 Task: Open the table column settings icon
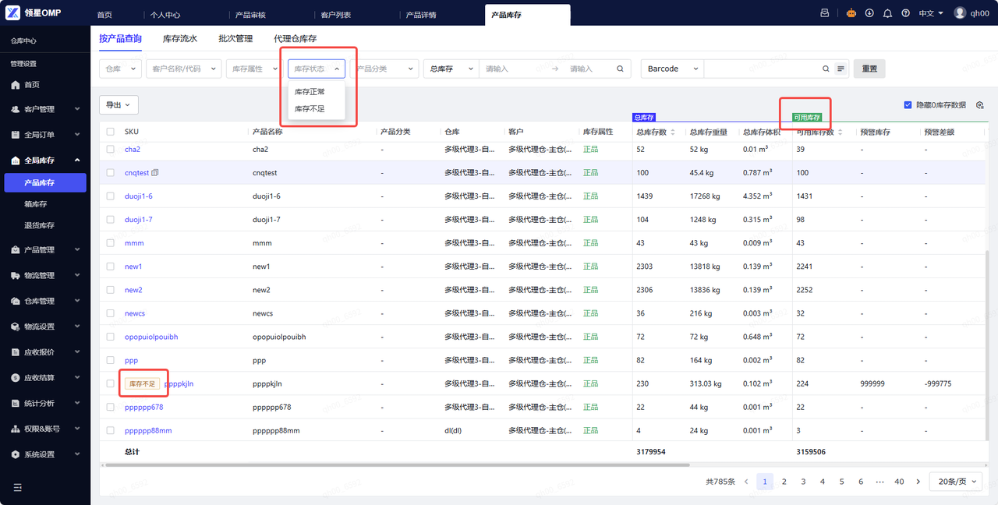click(x=980, y=105)
